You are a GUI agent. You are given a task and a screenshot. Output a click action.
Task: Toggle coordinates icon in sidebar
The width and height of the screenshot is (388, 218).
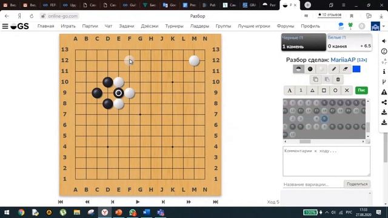[384, 62]
